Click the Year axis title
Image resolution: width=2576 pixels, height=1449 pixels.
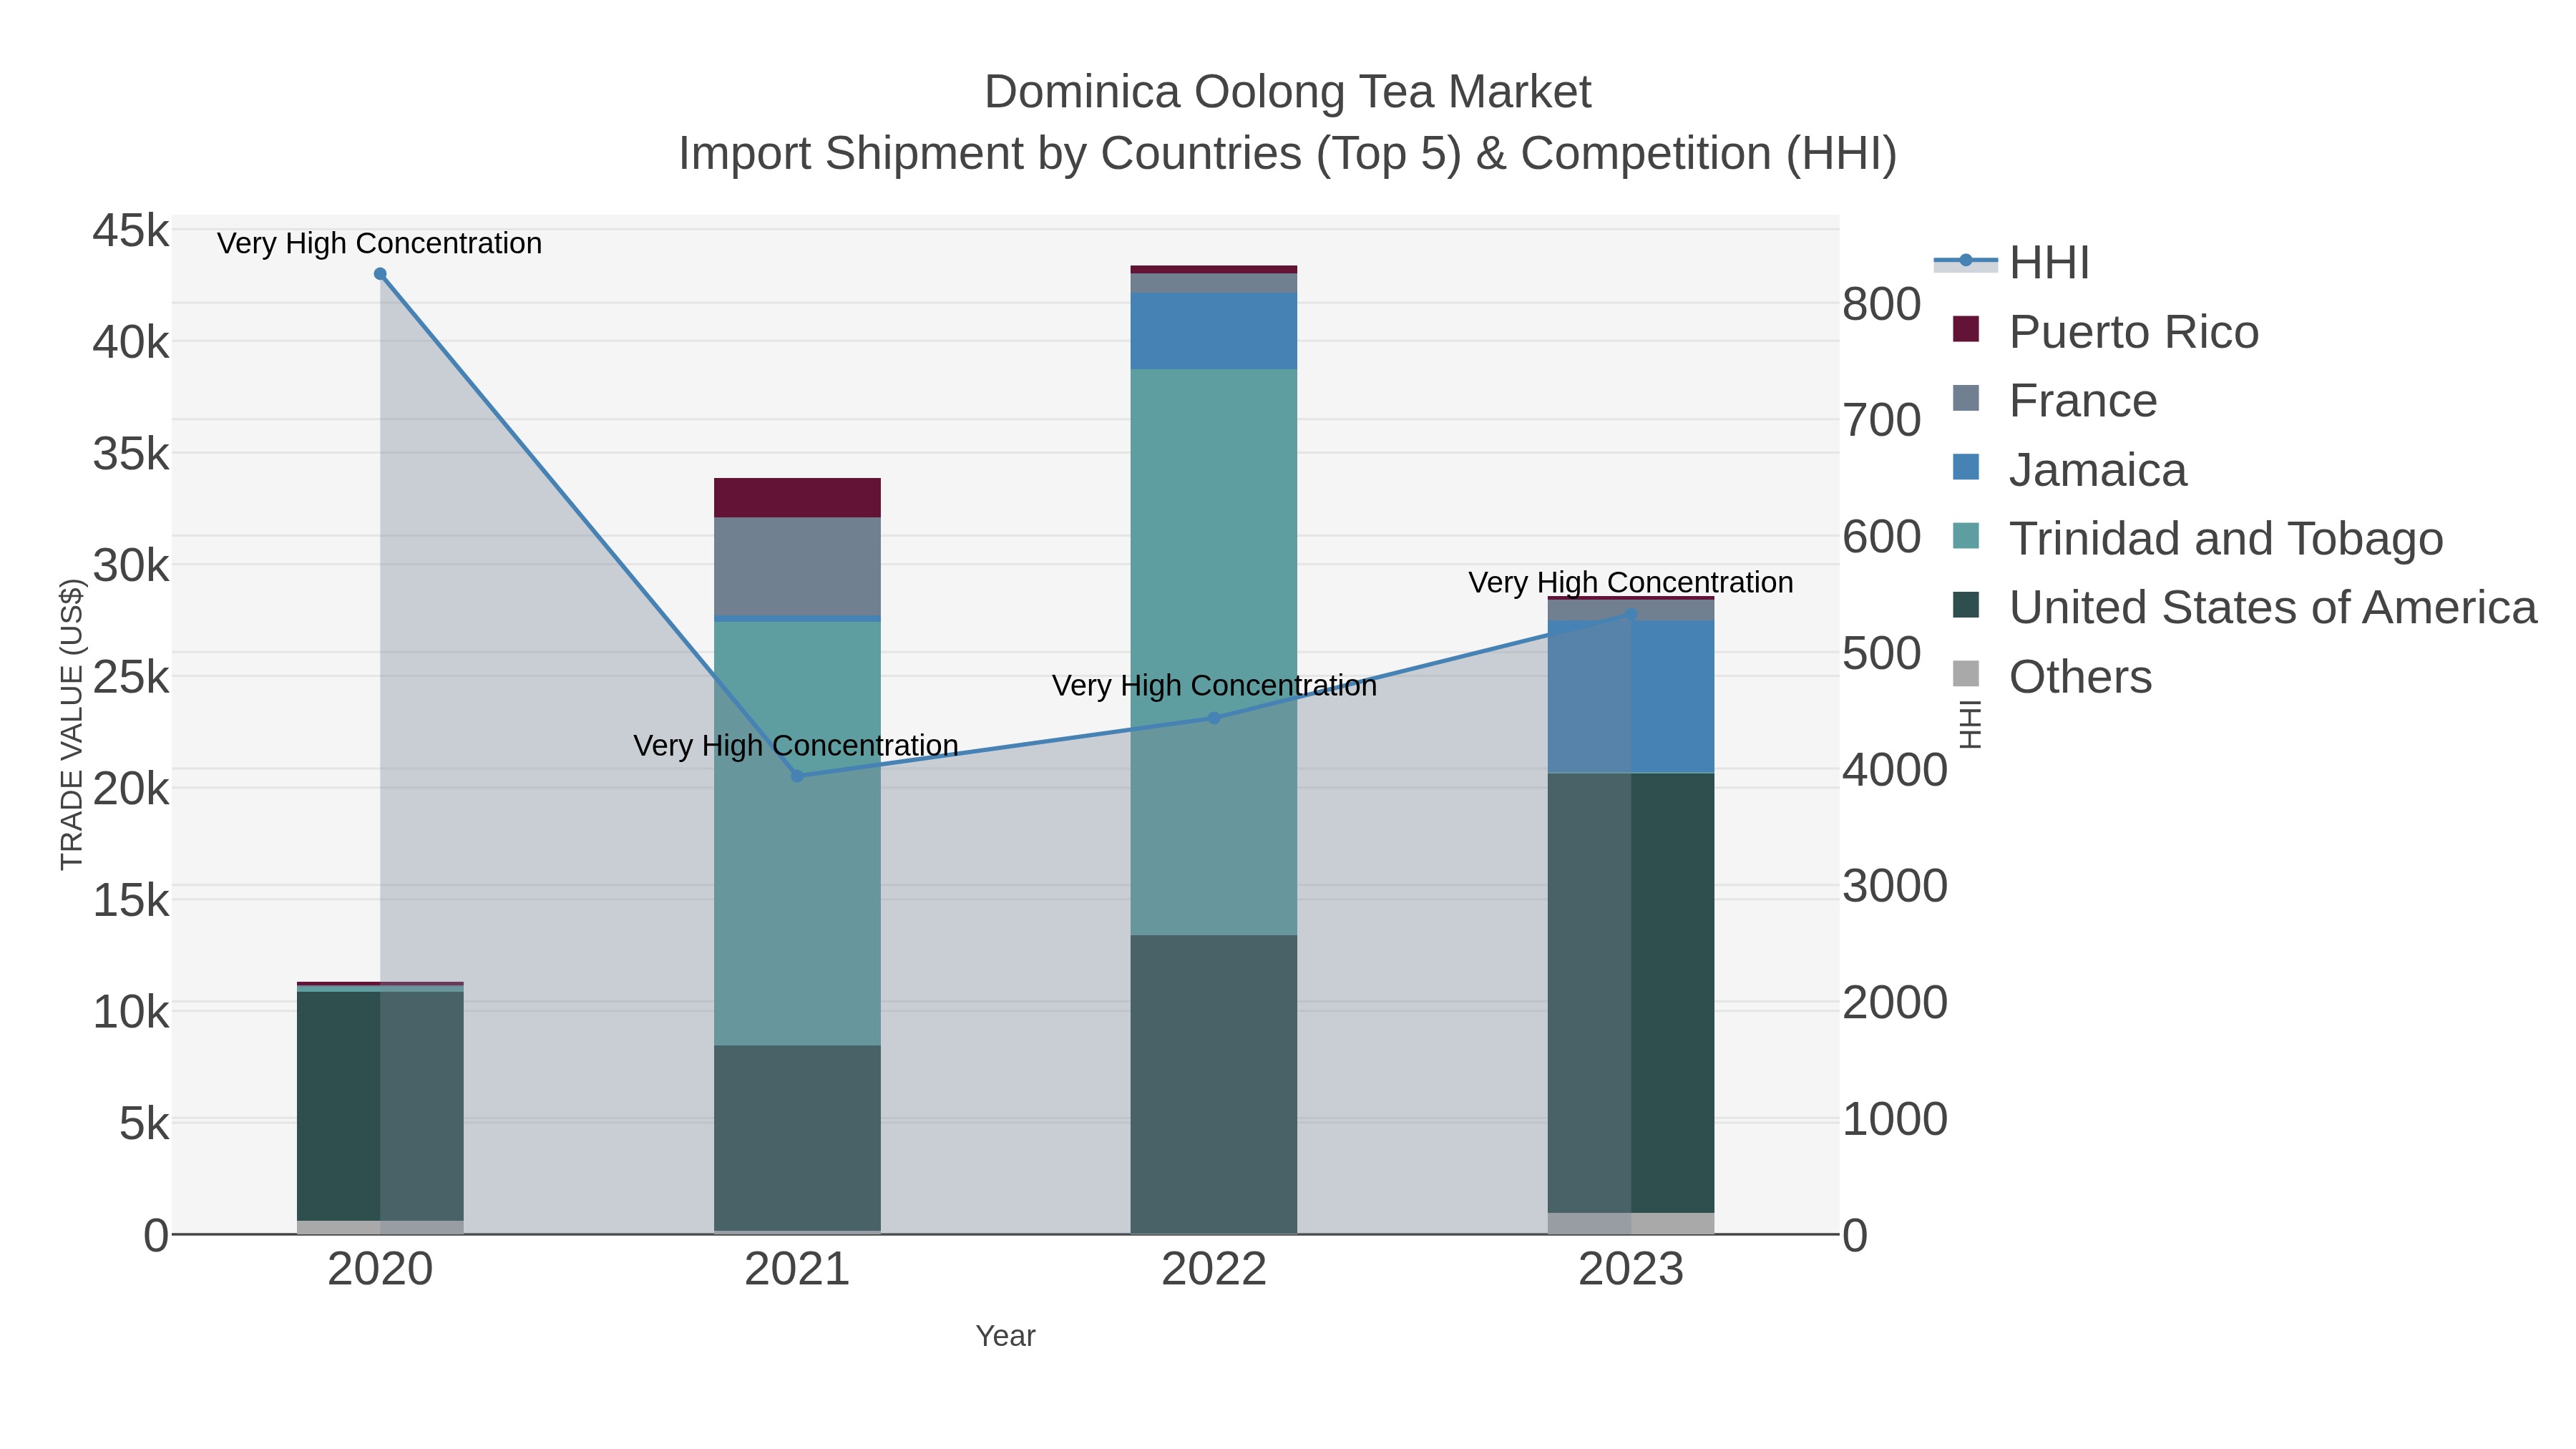1006,1336
